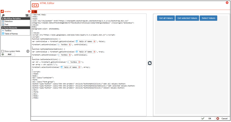Select the TextBox form element

coord(16,30)
